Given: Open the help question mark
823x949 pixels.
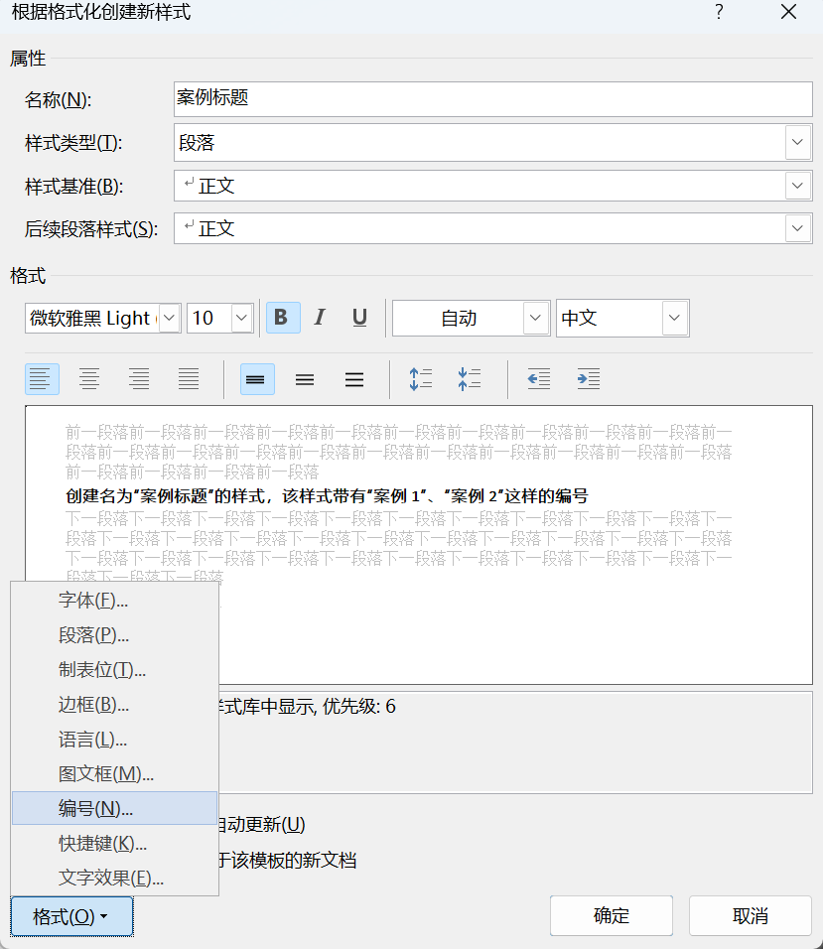Looking at the screenshot, I should pos(719,12).
